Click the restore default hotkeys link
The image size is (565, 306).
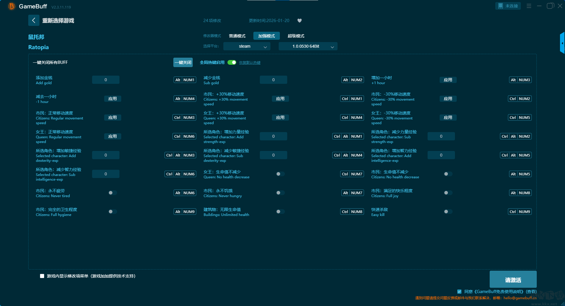coord(250,63)
